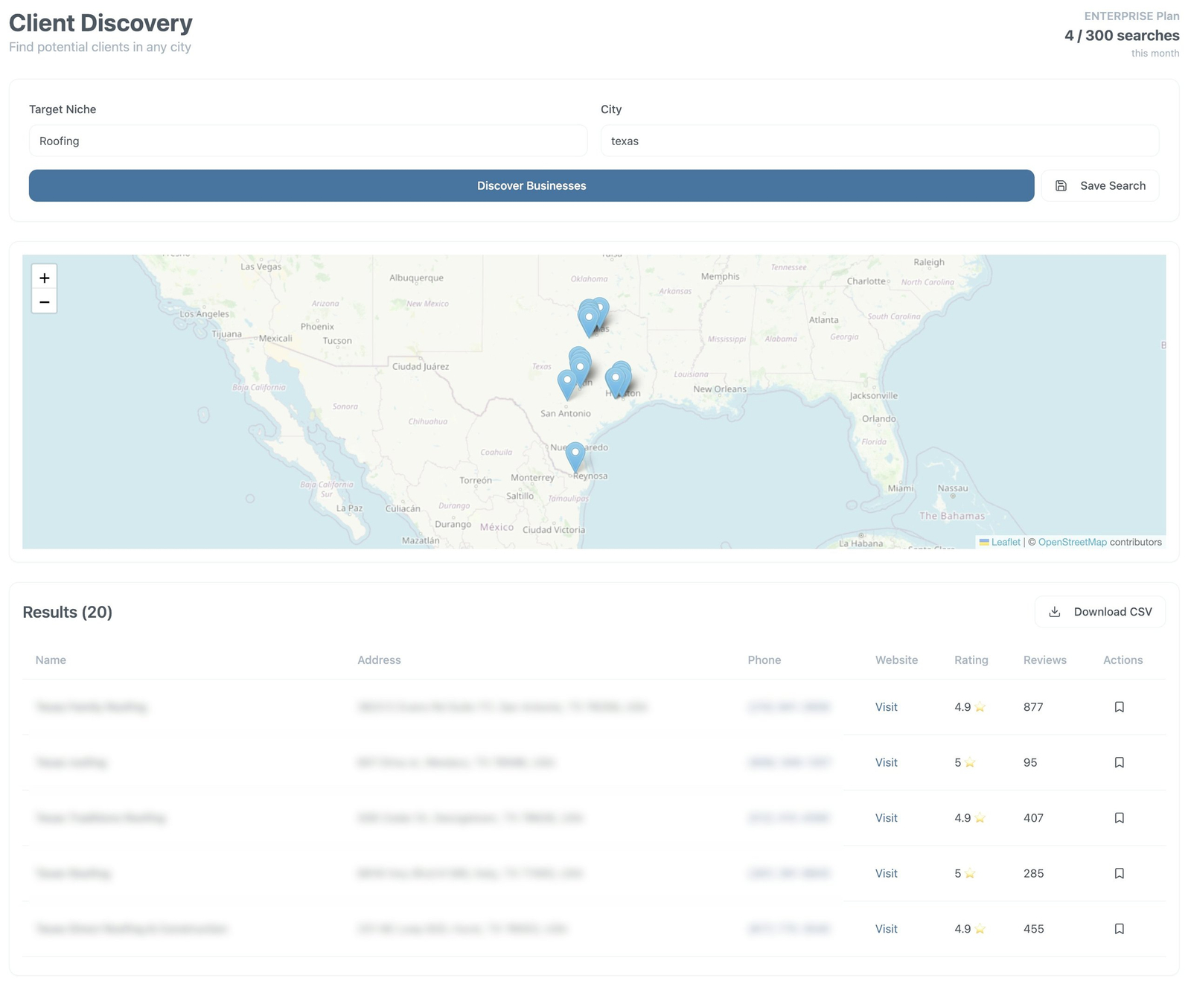Open the OpenStreetMap contributors link
The image size is (1191, 987).
pyautogui.click(x=1072, y=543)
